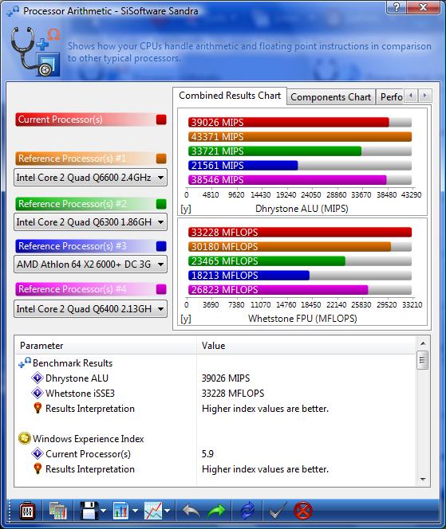Click the 26823 MFLOPS magenta bar
Image resolution: width=446 pixels, height=529 pixels.
point(278,289)
